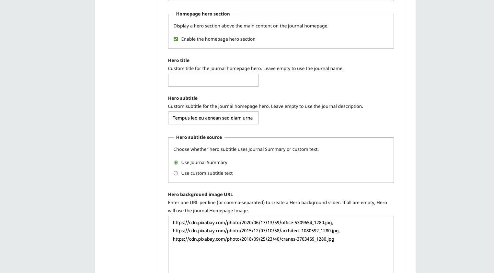Click the cranes-3703469 URL line in textarea
The width and height of the screenshot is (494, 273).
253,239
